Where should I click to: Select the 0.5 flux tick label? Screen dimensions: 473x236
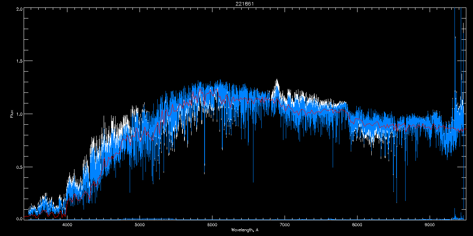click(19, 167)
